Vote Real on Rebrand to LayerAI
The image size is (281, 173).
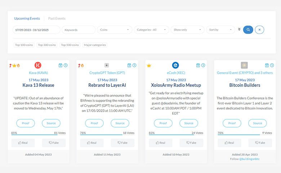92,143
